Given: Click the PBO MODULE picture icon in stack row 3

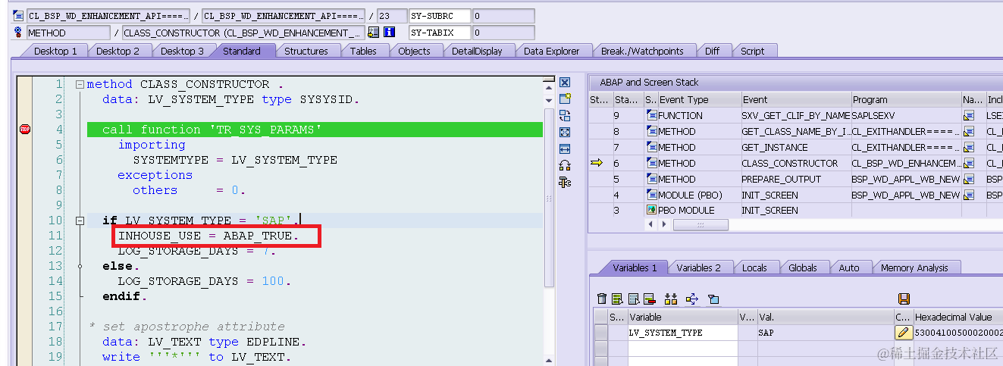Looking at the screenshot, I should (x=651, y=210).
